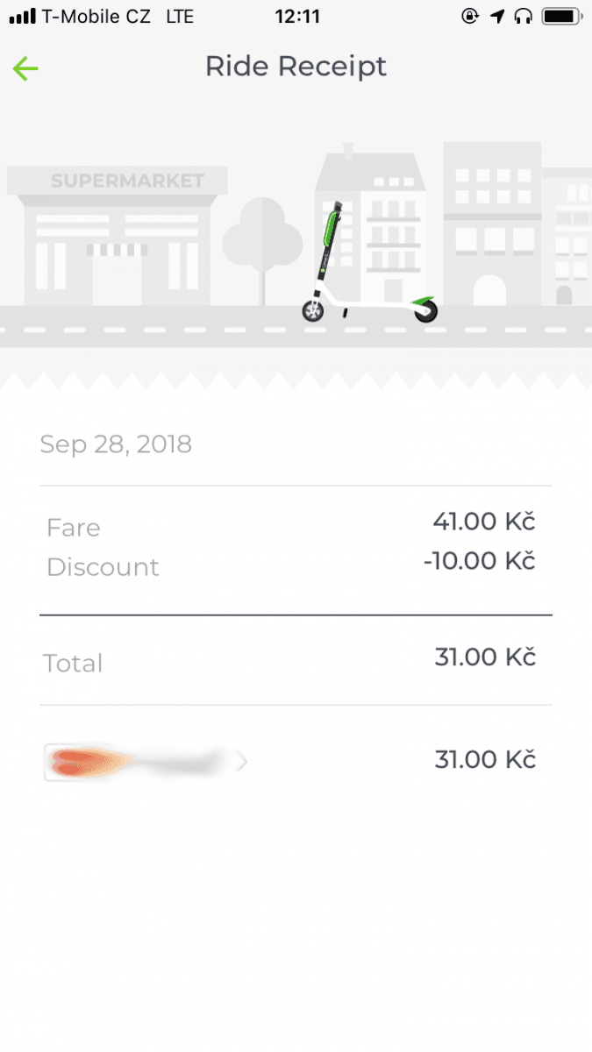Screen dimensions: 592x1052
Task: Select the Fare line item
Action: tap(73, 527)
